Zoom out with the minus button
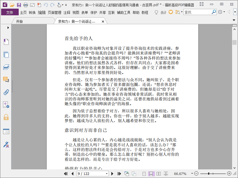This screenshot has height=178, width=238. [x=196, y=174]
